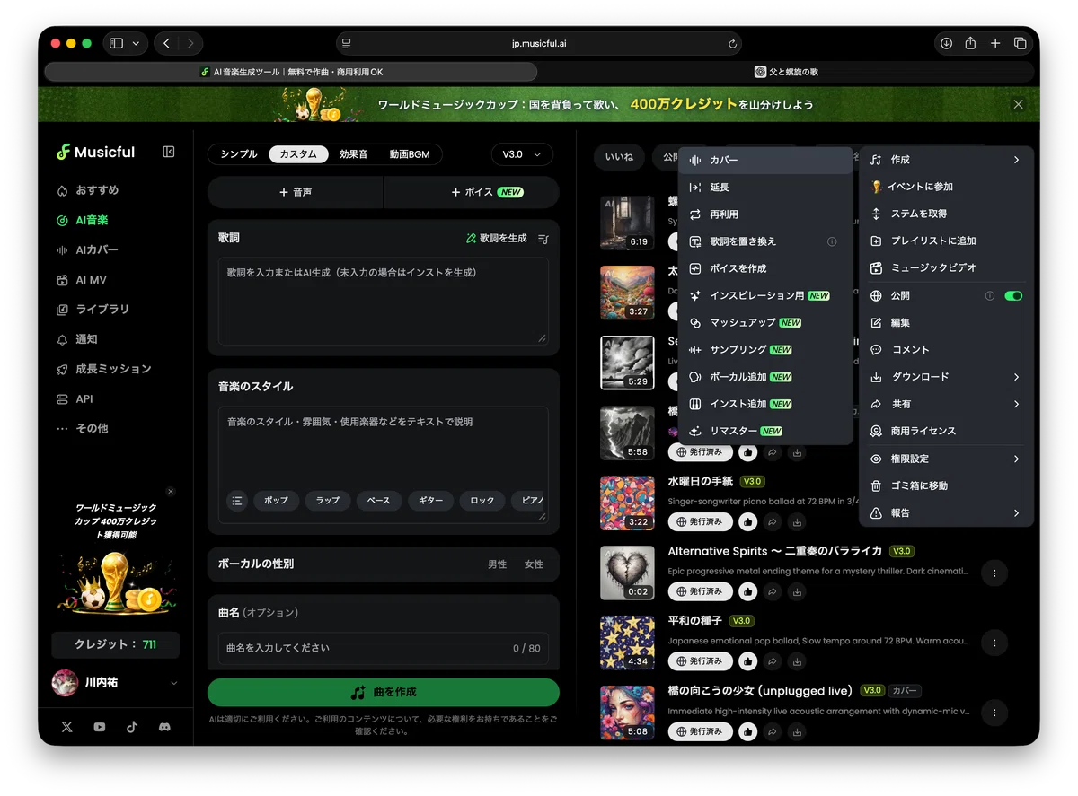This screenshot has height=796, width=1078.
Task: Switch to 動画BGM mode
Action: (410, 154)
